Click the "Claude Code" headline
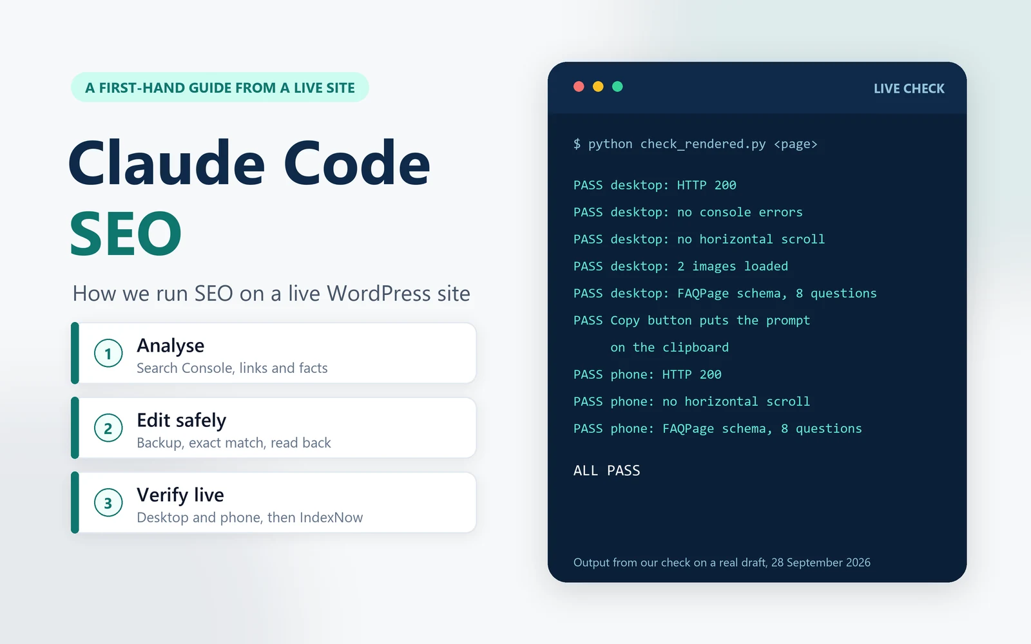The height and width of the screenshot is (644, 1031). click(249, 163)
